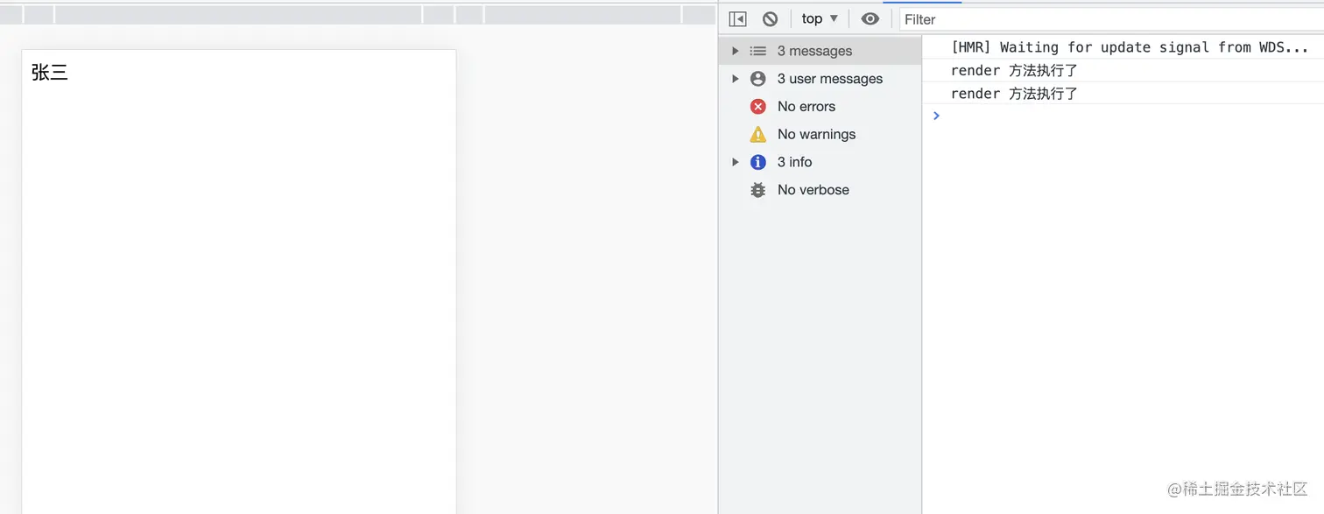Filter by No errors label
This screenshot has height=514, width=1324.
click(x=806, y=107)
